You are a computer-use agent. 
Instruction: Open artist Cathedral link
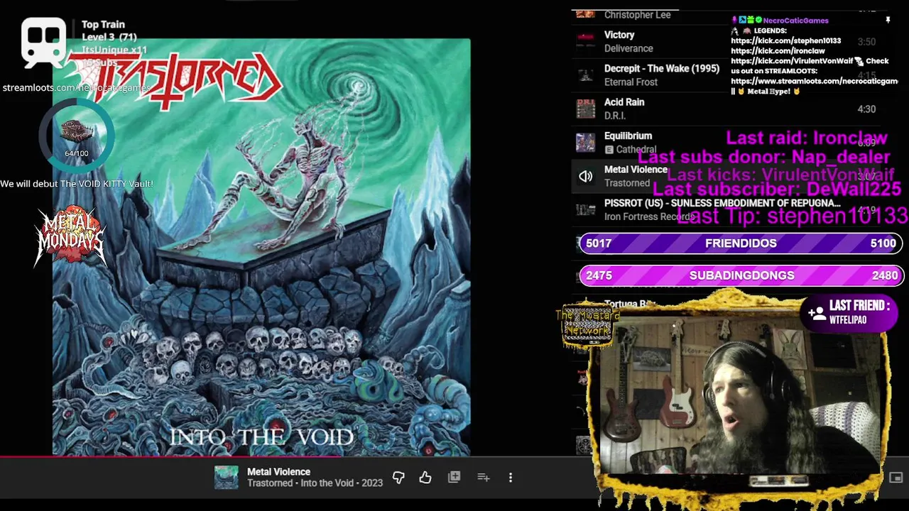[x=636, y=150]
